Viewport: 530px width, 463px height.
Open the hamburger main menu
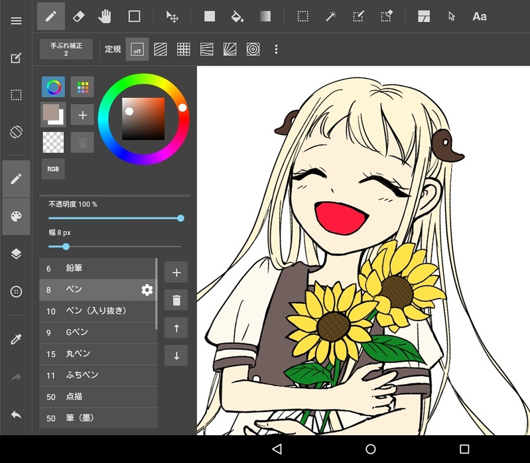coord(16,21)
